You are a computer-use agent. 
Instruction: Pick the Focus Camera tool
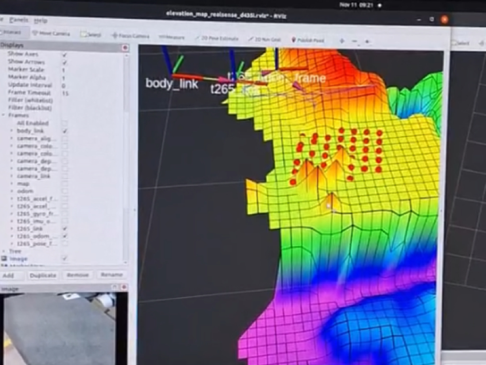[130, 36]
